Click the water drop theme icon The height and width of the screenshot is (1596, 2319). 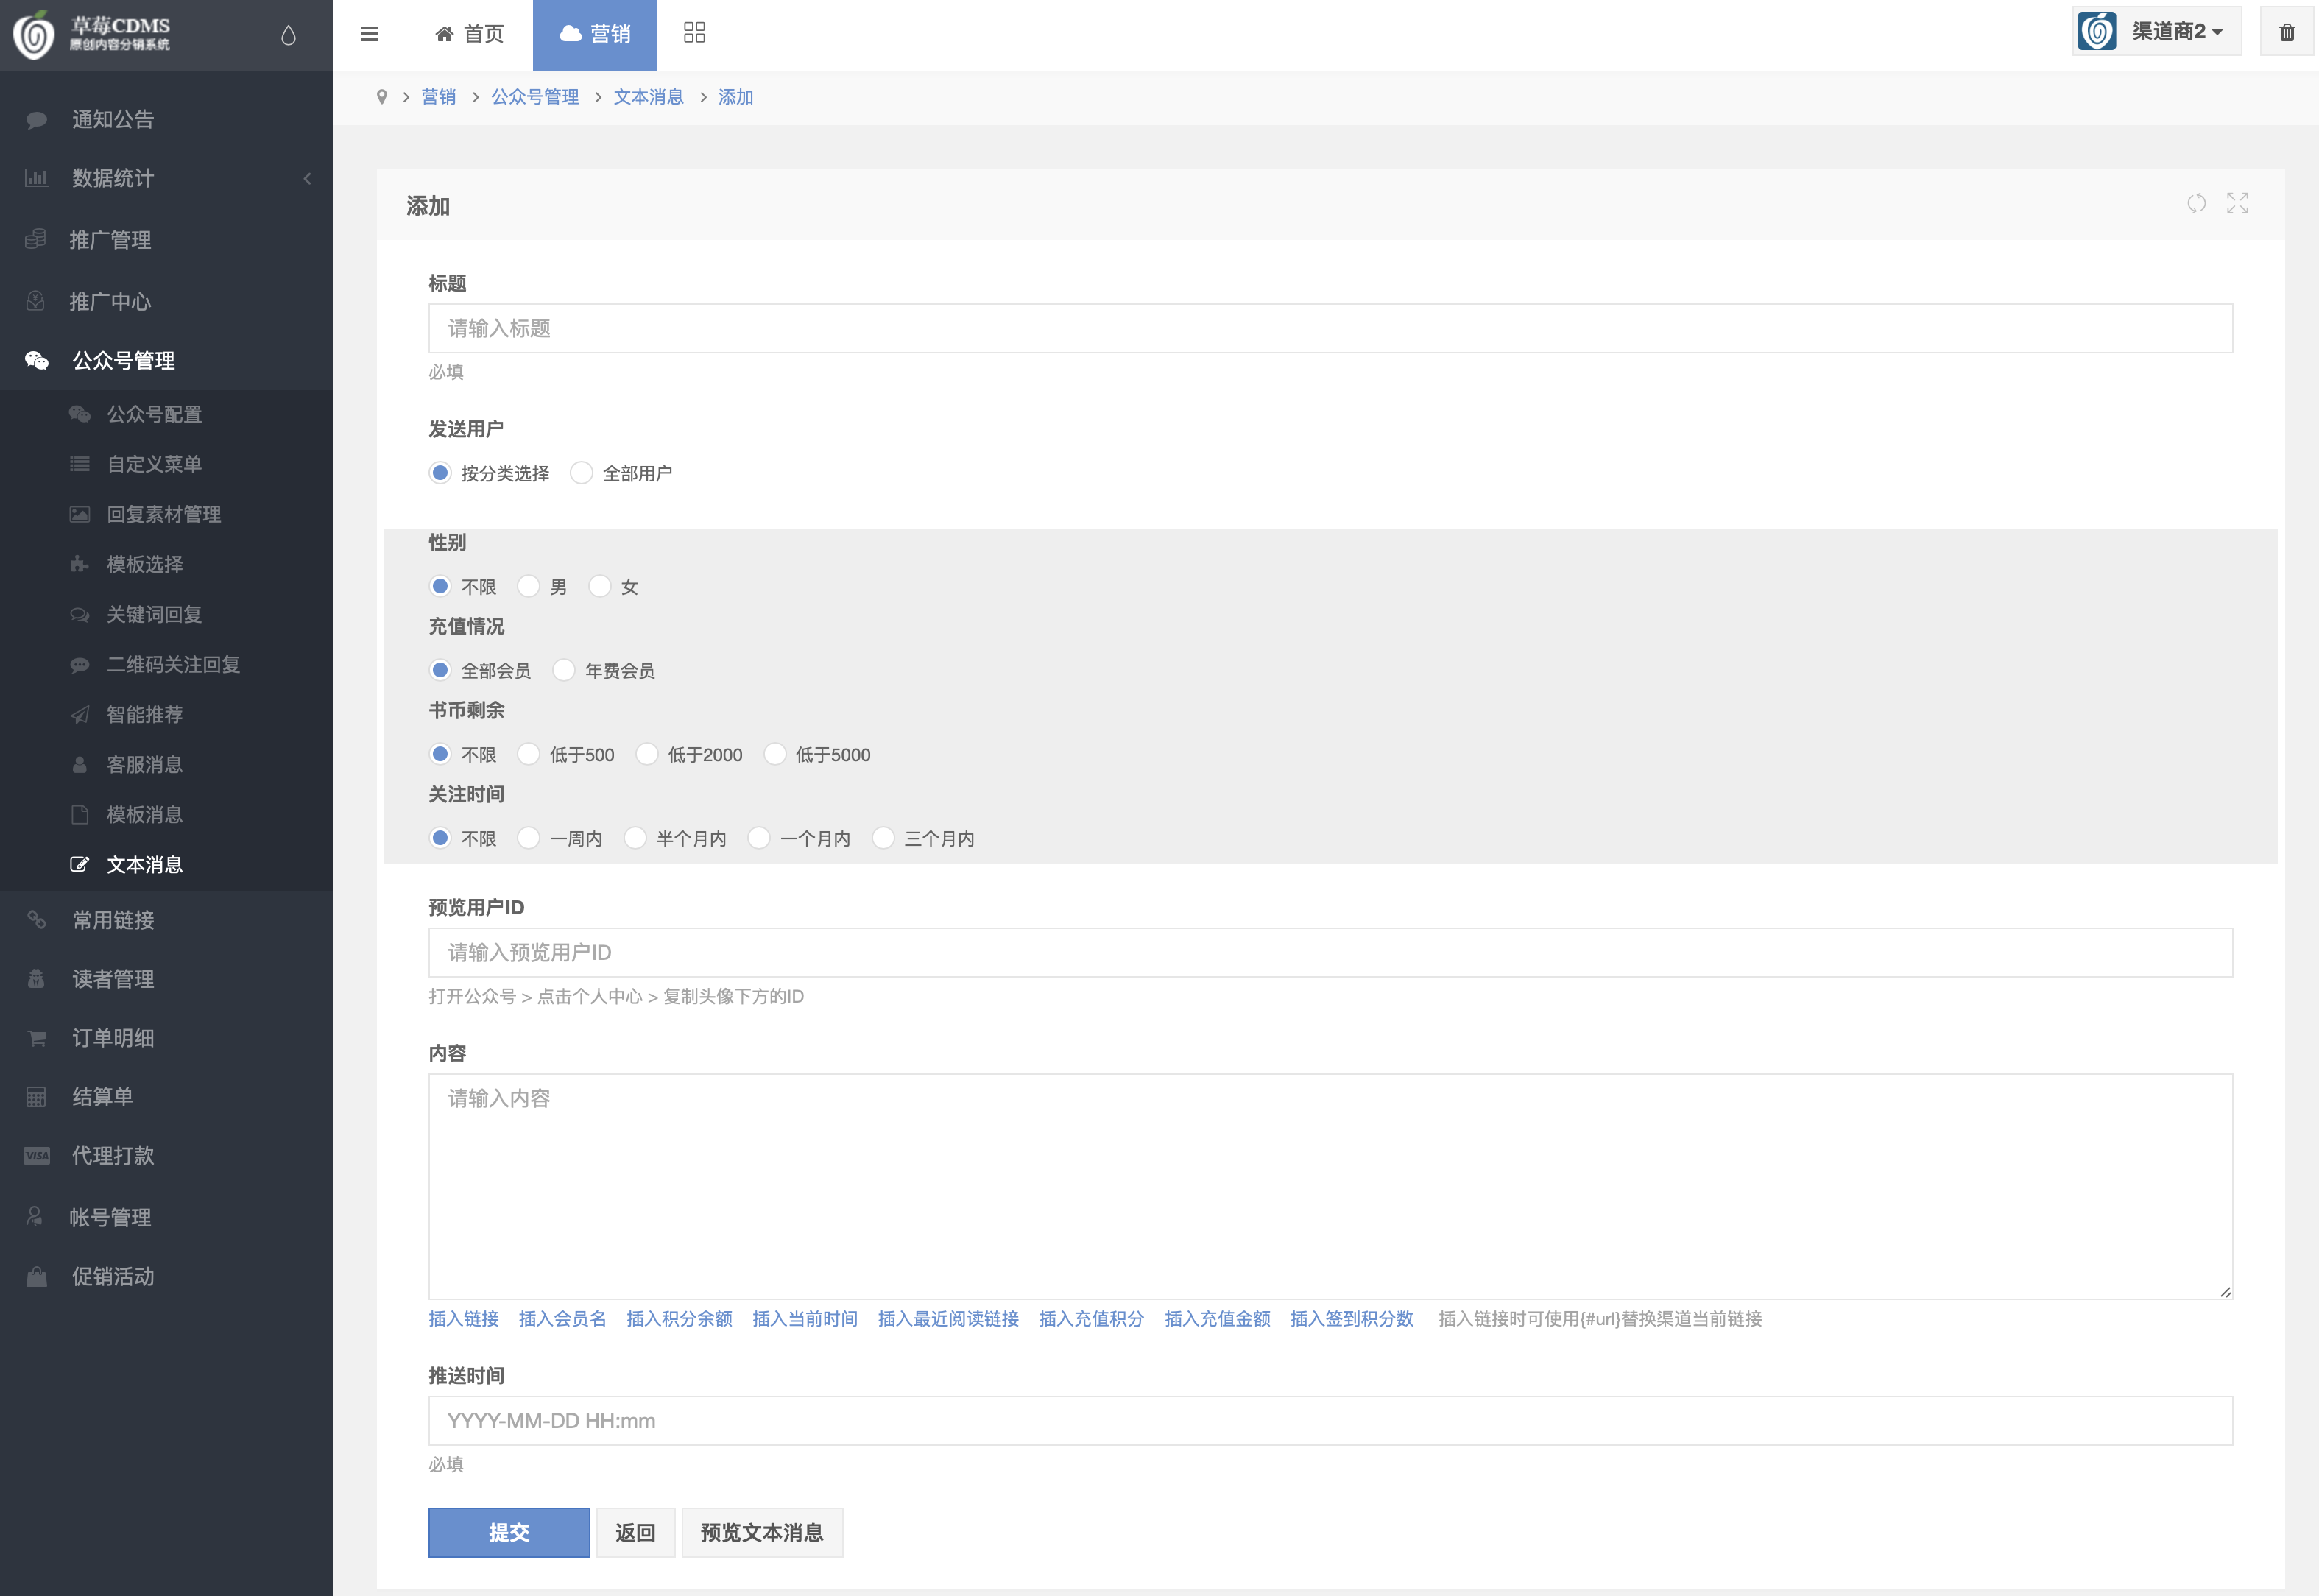pos(289,35)
